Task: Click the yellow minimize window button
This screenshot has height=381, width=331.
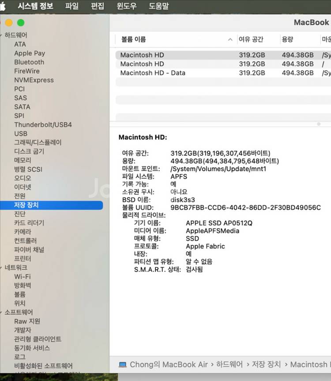Action: pyautogui.click(x=9, y=23)
